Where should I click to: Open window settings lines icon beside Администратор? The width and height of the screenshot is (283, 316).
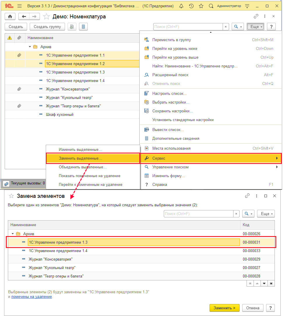(x=247, y=6)
